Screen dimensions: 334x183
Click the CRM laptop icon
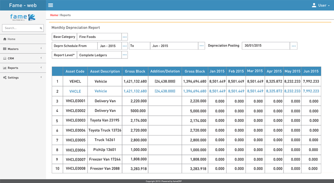coord(5,58)
